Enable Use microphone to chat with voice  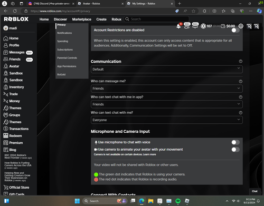coord(235,142)
